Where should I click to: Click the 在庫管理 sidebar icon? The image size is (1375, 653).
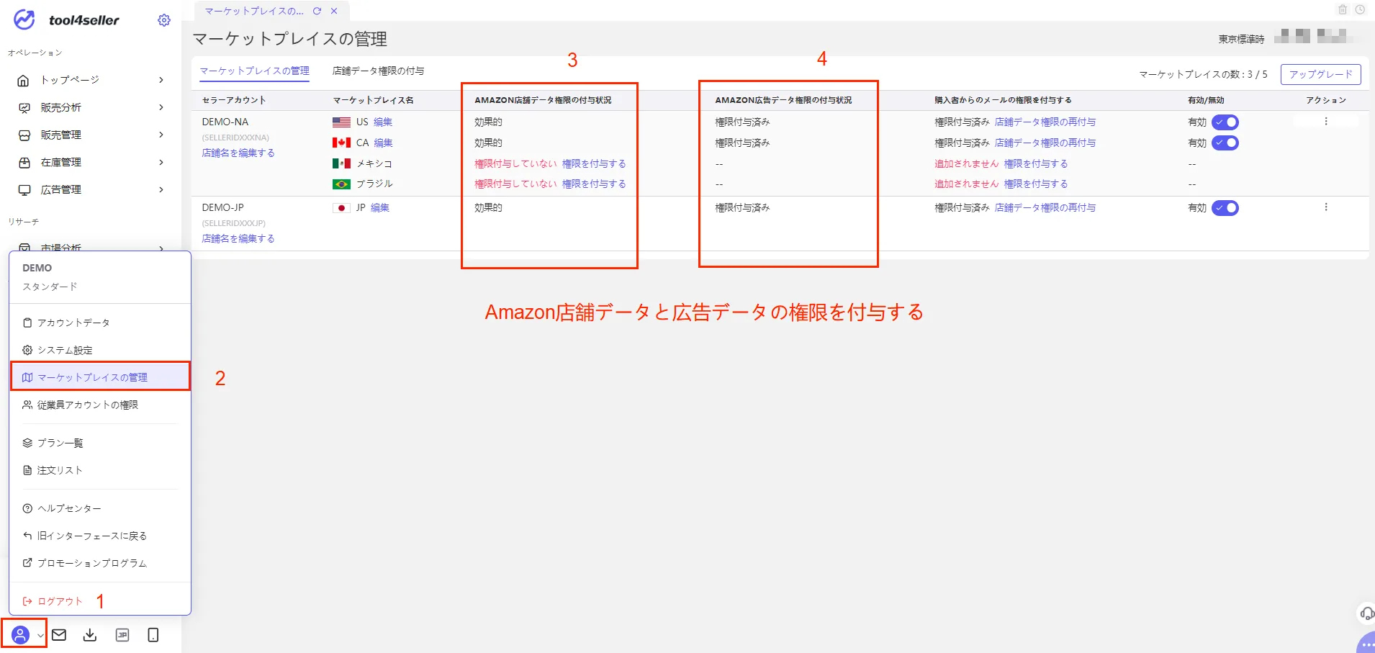24,162
